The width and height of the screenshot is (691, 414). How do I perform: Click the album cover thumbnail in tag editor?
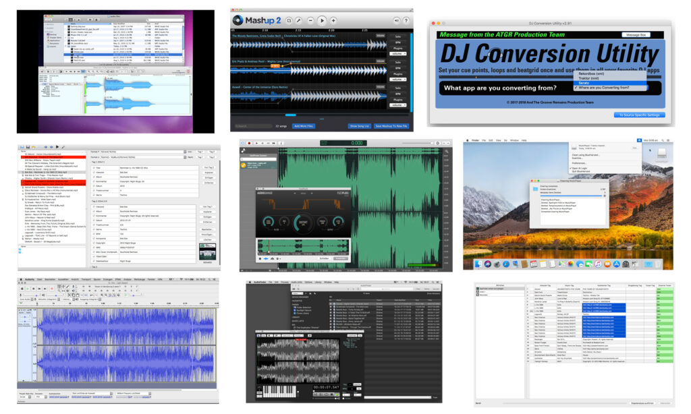208,252
